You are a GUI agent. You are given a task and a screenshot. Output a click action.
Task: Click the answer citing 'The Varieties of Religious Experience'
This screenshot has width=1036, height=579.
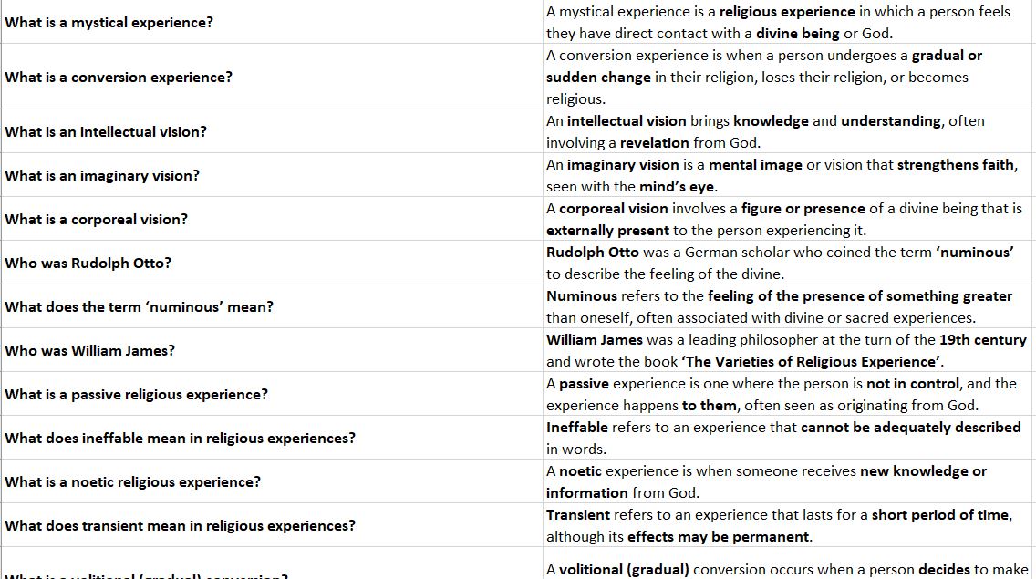click(785, 350)
